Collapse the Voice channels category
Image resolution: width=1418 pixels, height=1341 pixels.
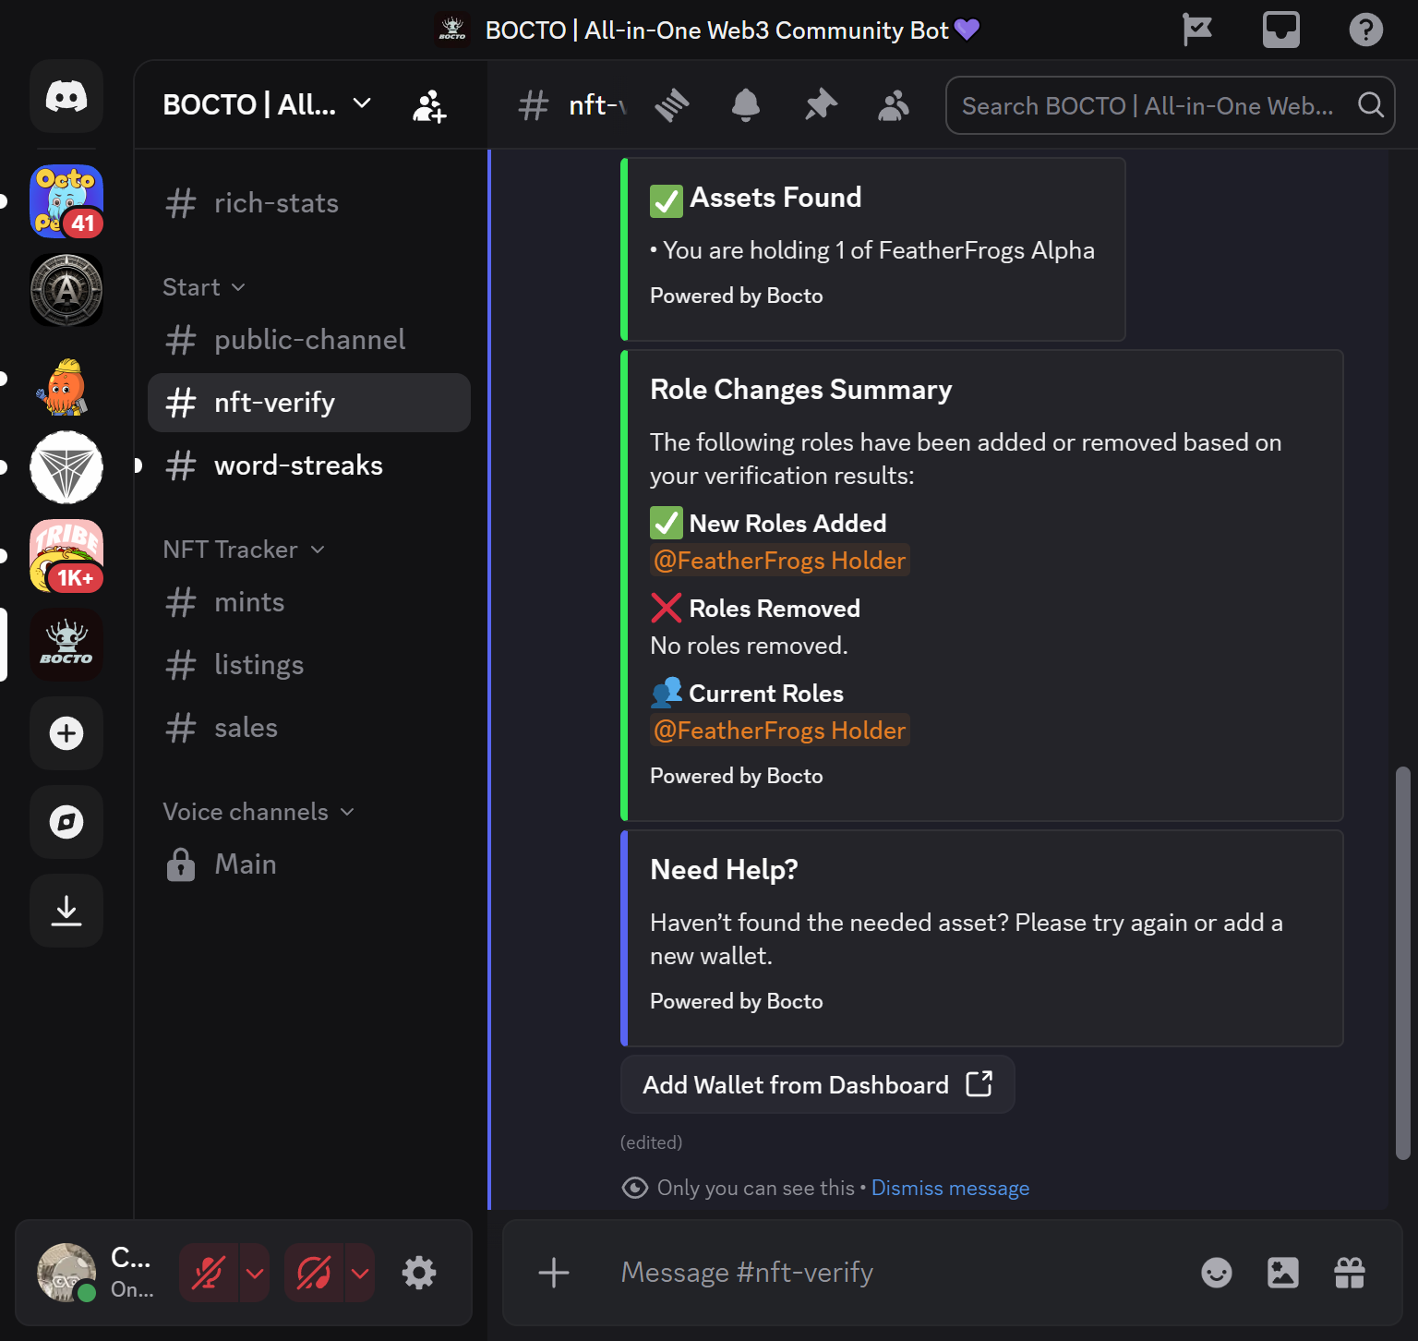pyautogui.click(x=258, y=812)
